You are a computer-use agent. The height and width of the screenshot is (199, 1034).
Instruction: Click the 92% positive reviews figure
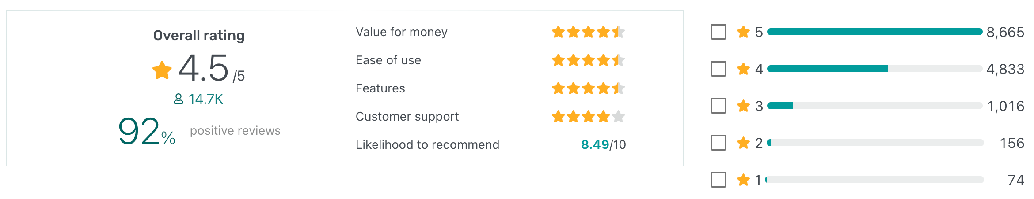147,131
